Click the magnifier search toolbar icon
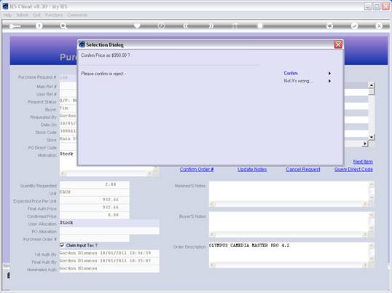 (x=63, y=26)
